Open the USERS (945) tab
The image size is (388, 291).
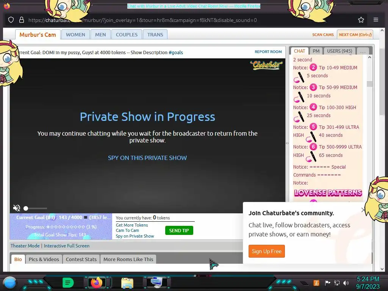click(339, 51)
